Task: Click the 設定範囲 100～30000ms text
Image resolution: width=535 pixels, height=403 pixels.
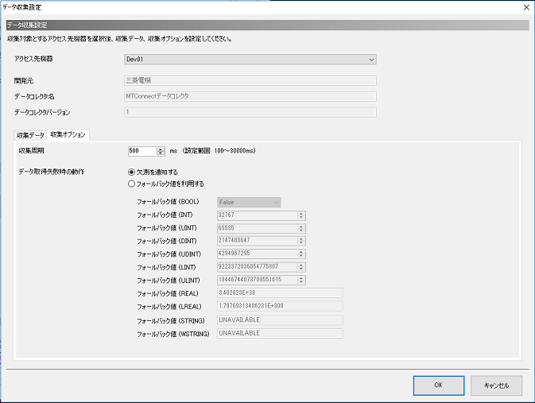Action: (219, 151)
